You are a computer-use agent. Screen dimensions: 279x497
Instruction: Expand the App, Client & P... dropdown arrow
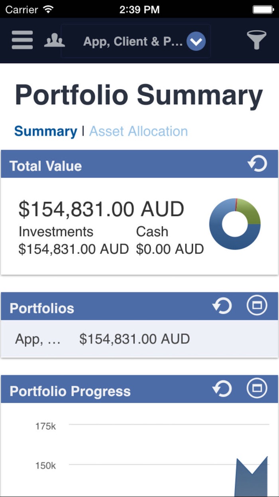point(196,41)
